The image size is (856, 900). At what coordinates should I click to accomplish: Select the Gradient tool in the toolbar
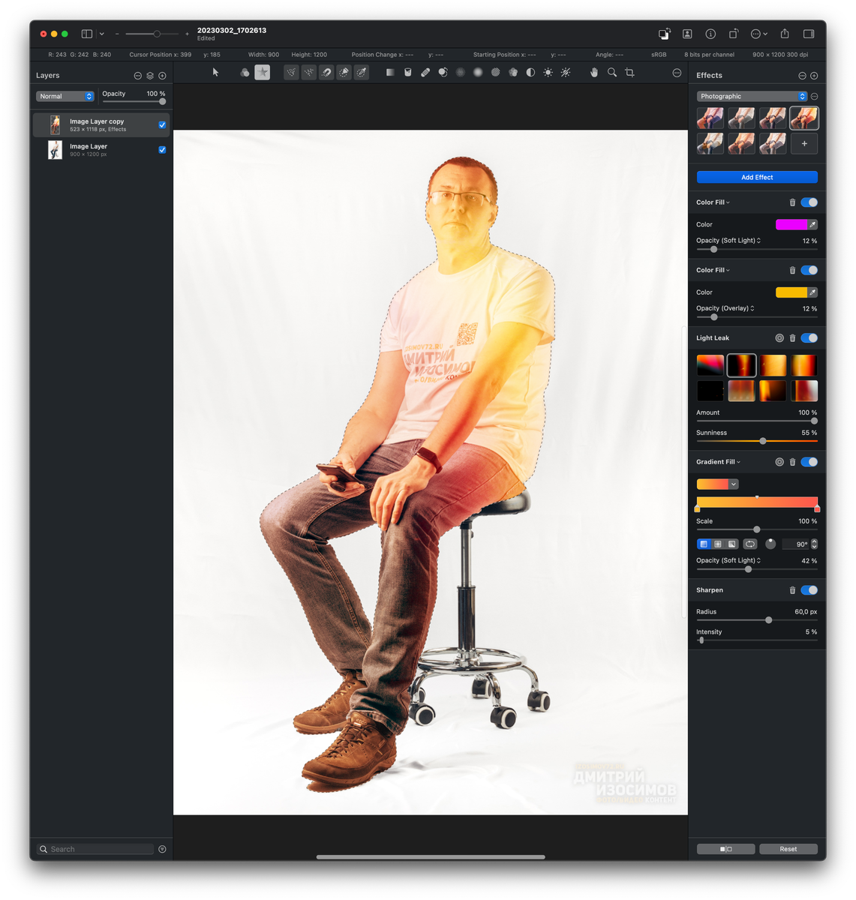click(390, 73)
